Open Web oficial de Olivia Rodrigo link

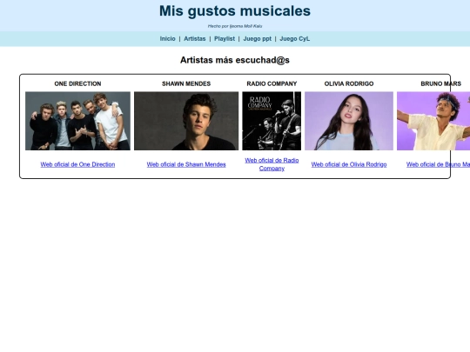(349, 164)
